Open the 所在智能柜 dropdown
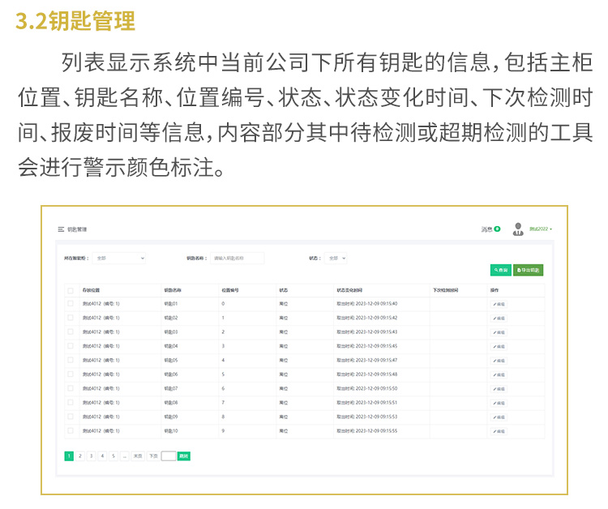Screen dimensions: 608x509 coord(119,259)
